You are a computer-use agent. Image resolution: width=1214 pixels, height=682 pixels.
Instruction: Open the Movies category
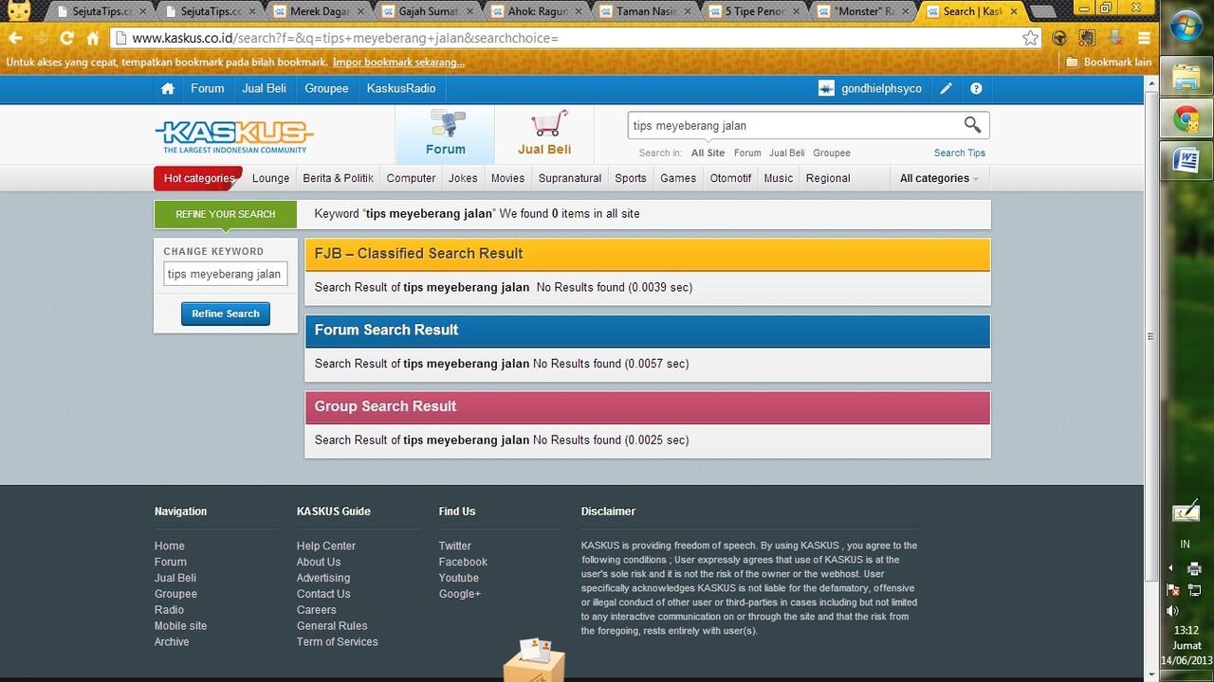click(507, 178)
